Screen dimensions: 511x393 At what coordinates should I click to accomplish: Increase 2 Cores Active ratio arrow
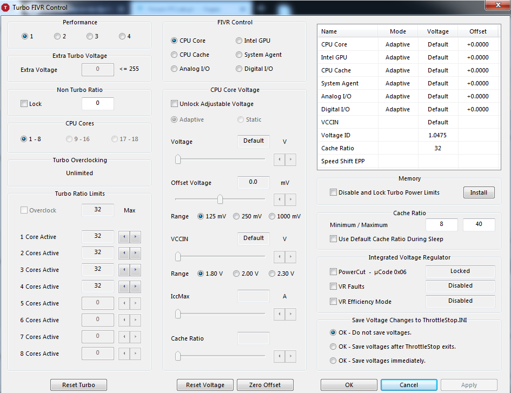point(135,253)
